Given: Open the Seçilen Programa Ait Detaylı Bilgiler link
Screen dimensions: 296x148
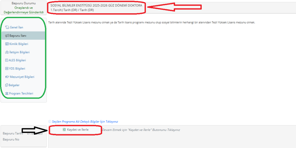Looking at the screenshot, I should click(85, 122).
